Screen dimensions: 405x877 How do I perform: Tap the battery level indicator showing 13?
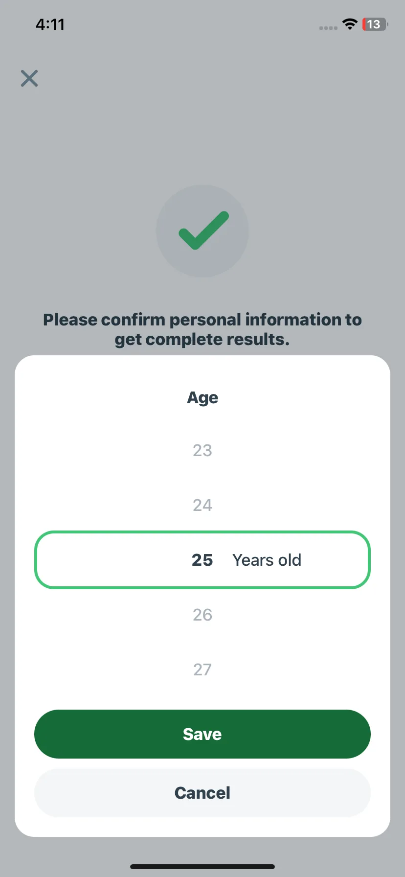(375, 24)
